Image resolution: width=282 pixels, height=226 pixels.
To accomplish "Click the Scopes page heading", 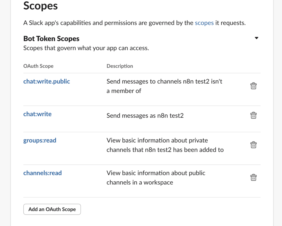I will [40, 6].
